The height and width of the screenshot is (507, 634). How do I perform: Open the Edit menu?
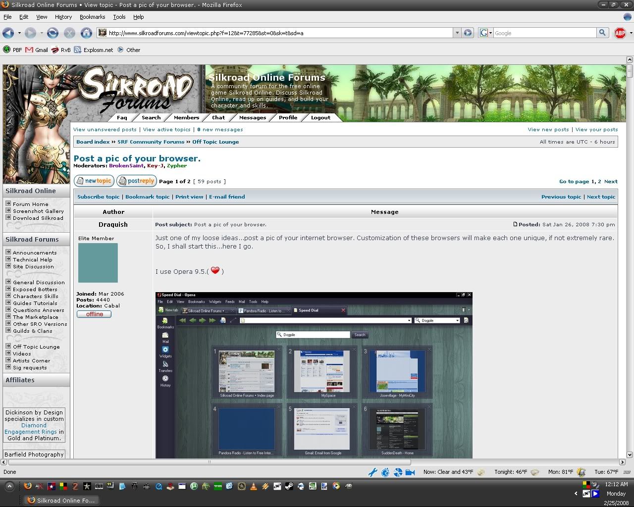[24, 17]
